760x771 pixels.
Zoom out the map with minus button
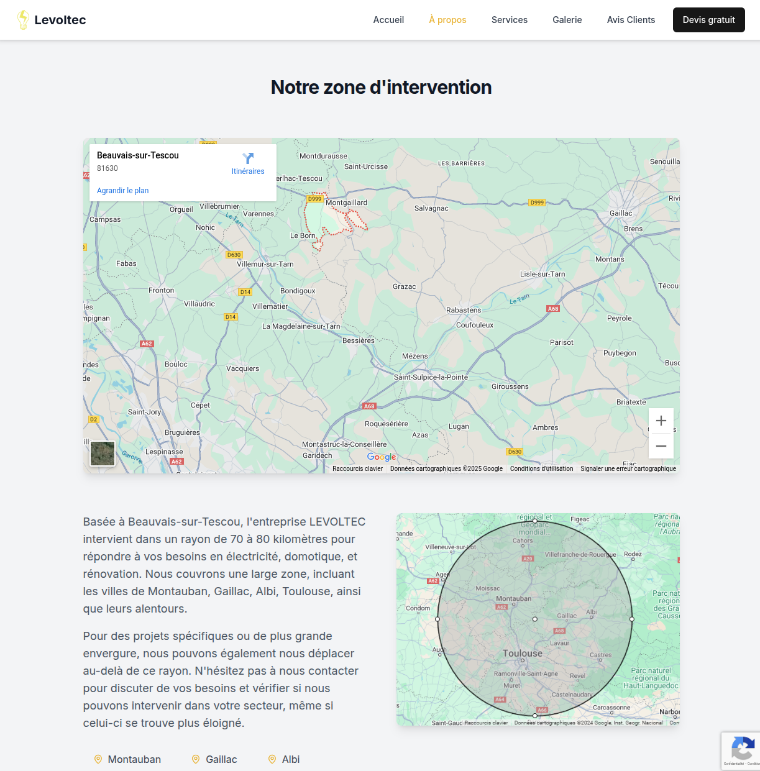coord(661,446)
